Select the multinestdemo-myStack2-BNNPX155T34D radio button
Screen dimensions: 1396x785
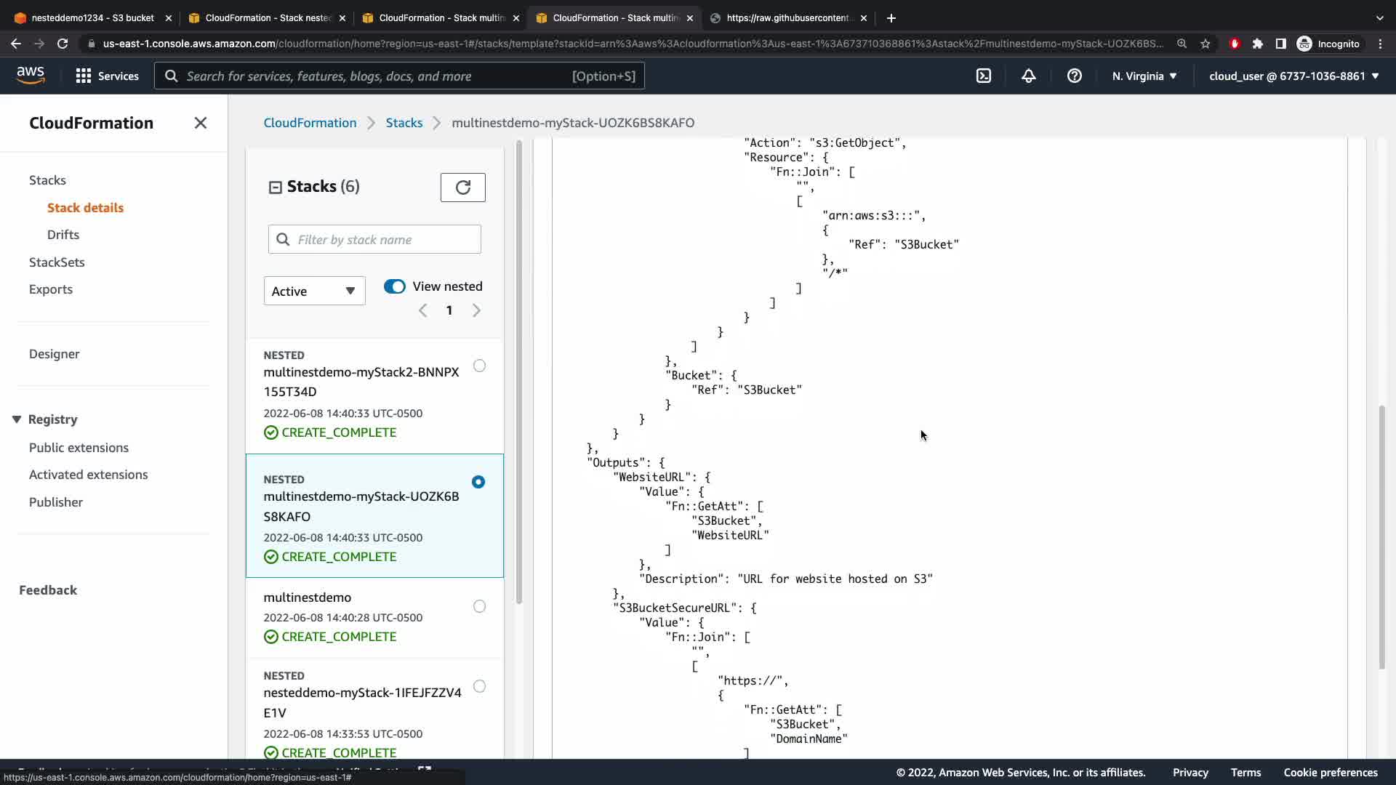[x=479, y=366]
